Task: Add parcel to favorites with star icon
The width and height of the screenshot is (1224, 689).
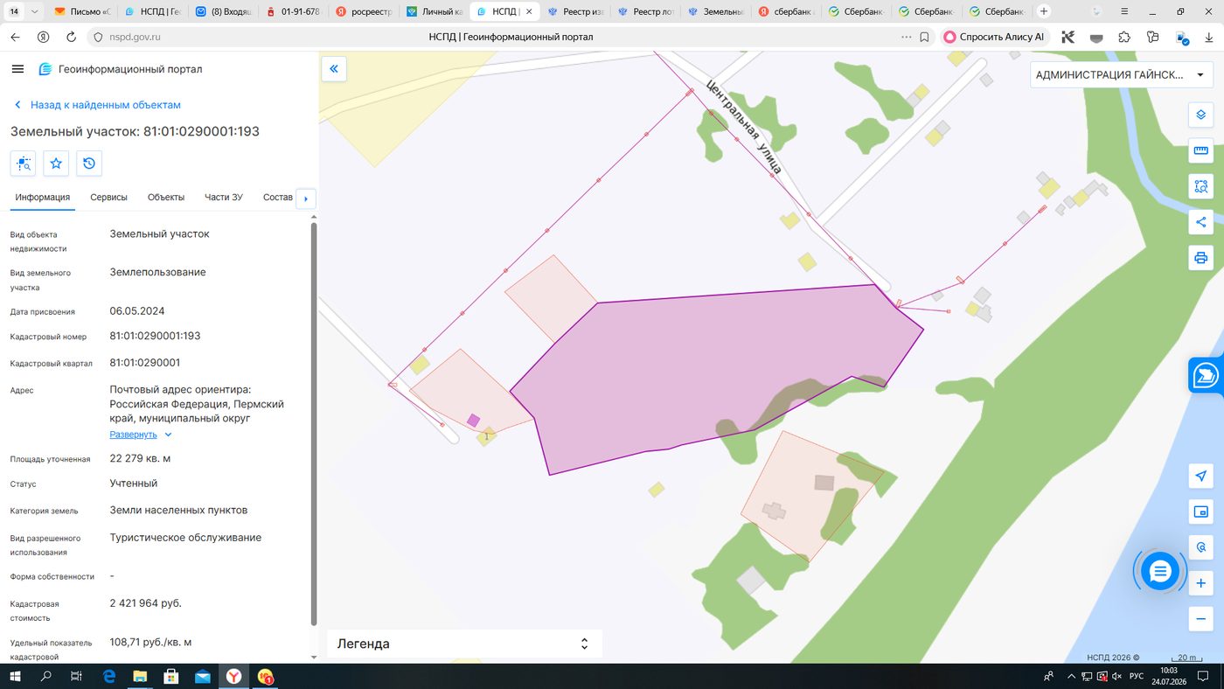Action: [56, 164]
